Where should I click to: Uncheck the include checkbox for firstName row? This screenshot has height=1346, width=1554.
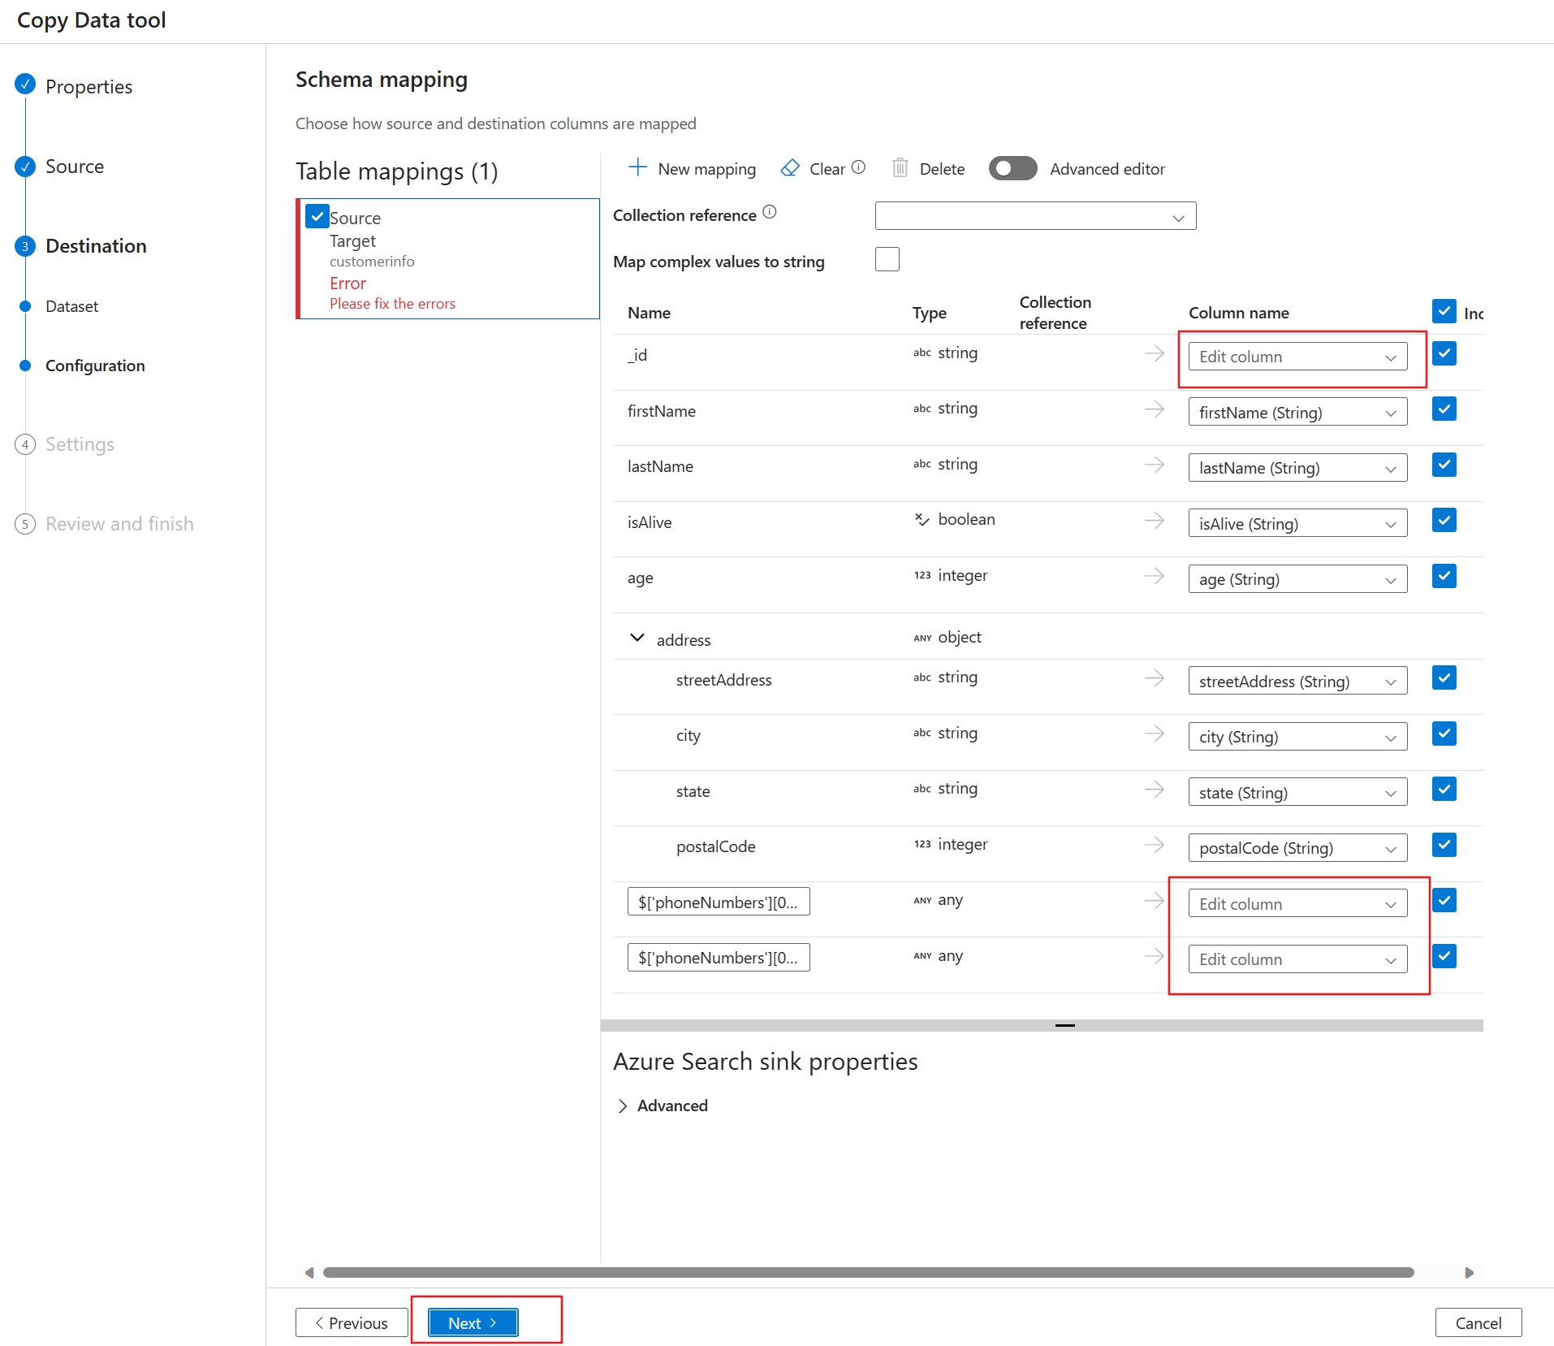pyautogui.click(x=1444, y=409)
